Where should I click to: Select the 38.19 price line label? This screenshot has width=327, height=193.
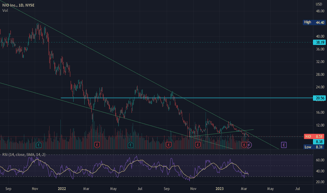(319, 42)
